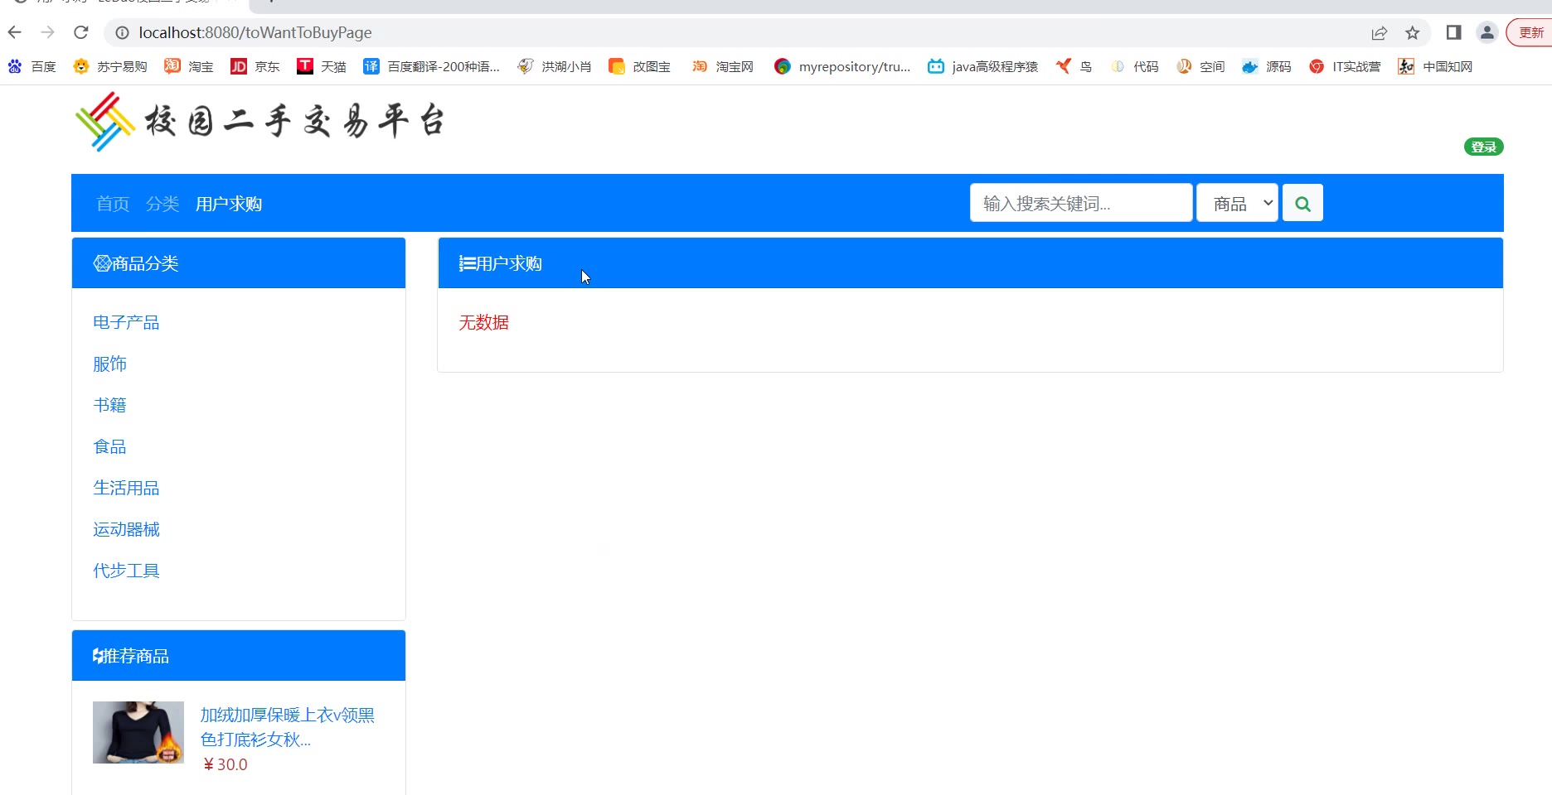Click the site info icon beside the URL
Screen dimensions: 1552x795
(122, 32)
